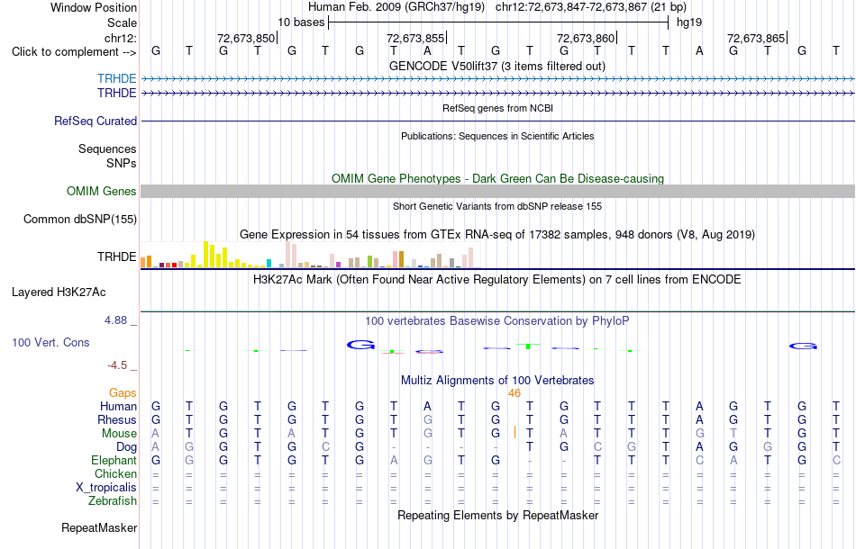The image size is (856, 549).
Task: Click the Layered H3K27Ac track label
Action: (x=59, y=292)
